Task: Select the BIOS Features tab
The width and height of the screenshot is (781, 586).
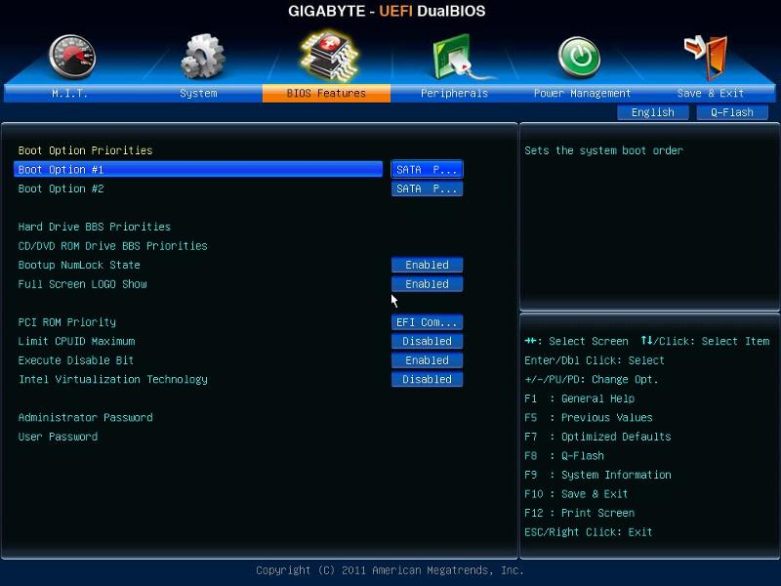Action: 326,93
